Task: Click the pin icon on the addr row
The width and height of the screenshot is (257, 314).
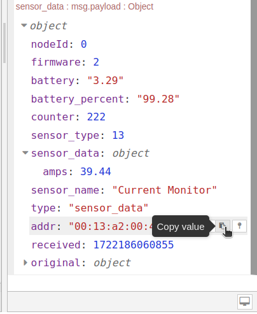Action: click(240, 226)
